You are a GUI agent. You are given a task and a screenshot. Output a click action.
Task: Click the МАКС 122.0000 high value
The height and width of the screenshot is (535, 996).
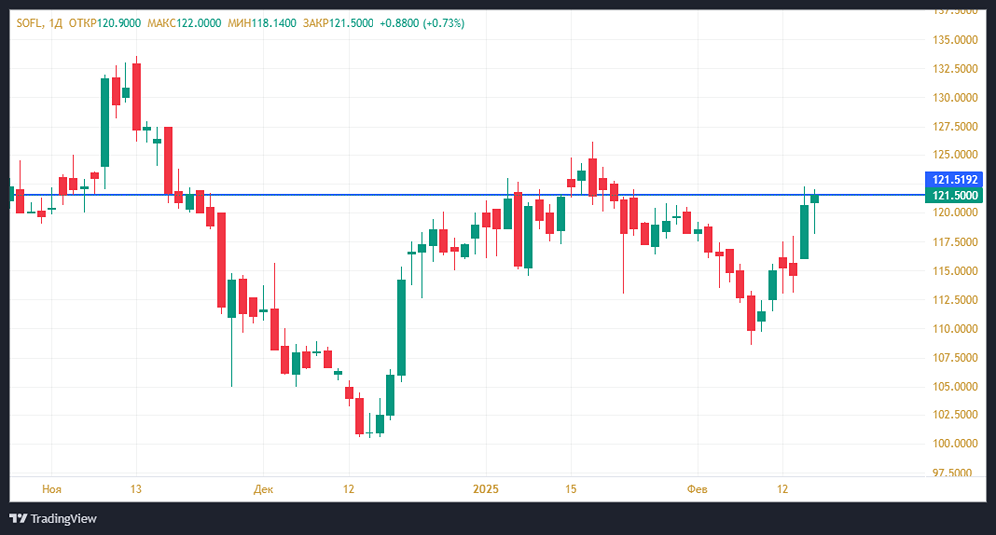coord(184,23)
